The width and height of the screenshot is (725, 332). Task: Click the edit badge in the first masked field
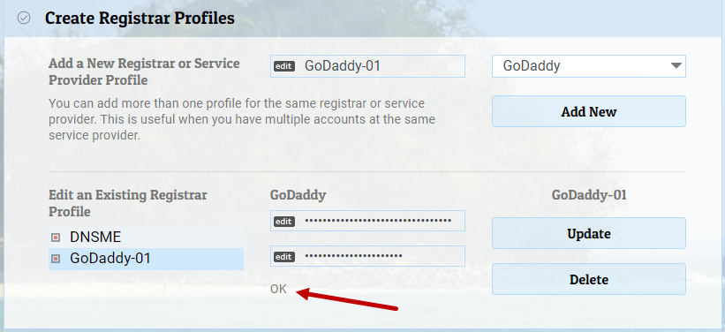pyautogui.click(x=283, y=222)
